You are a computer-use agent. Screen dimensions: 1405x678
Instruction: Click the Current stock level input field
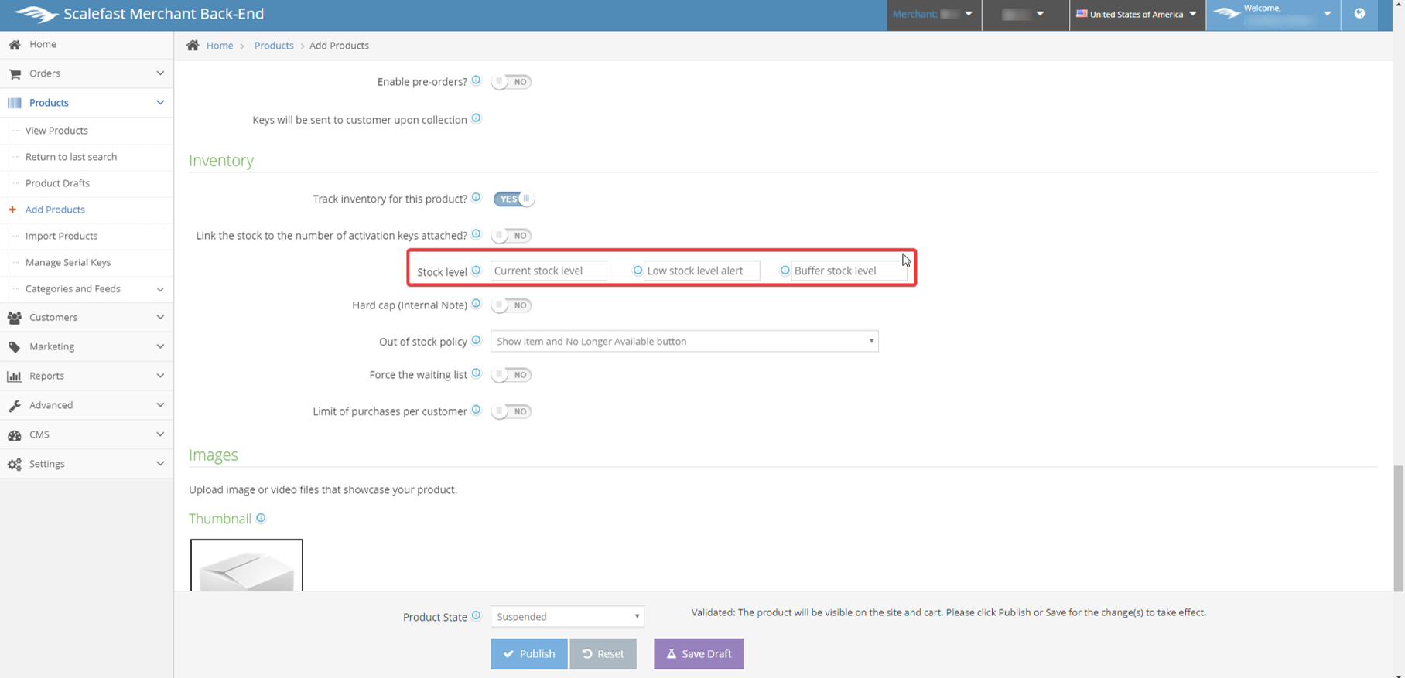coord(549,271)
